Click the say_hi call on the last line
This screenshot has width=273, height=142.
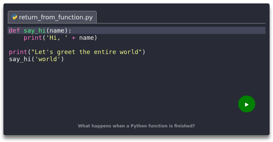pos(20,59)
